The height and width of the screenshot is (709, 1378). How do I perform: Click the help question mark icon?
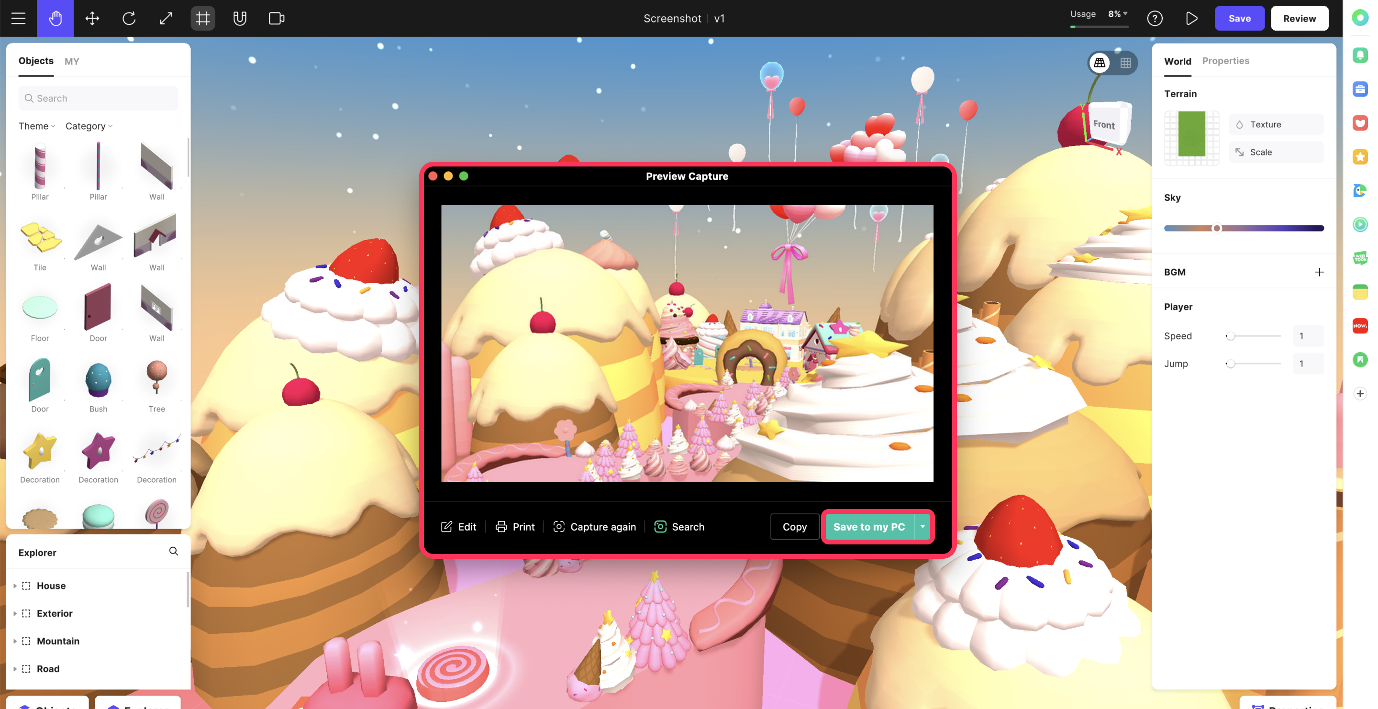click(1155, 18)
